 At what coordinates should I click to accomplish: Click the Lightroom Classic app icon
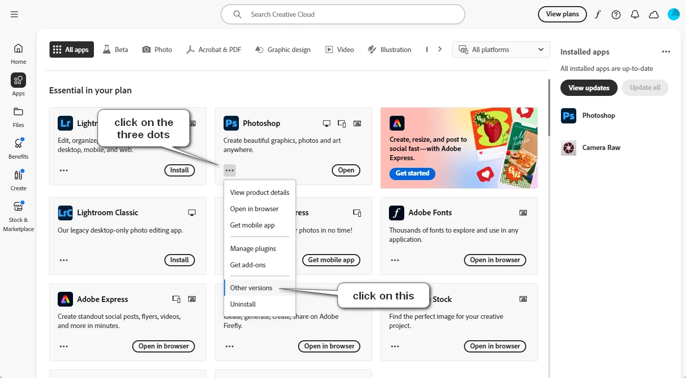point(65,213)
